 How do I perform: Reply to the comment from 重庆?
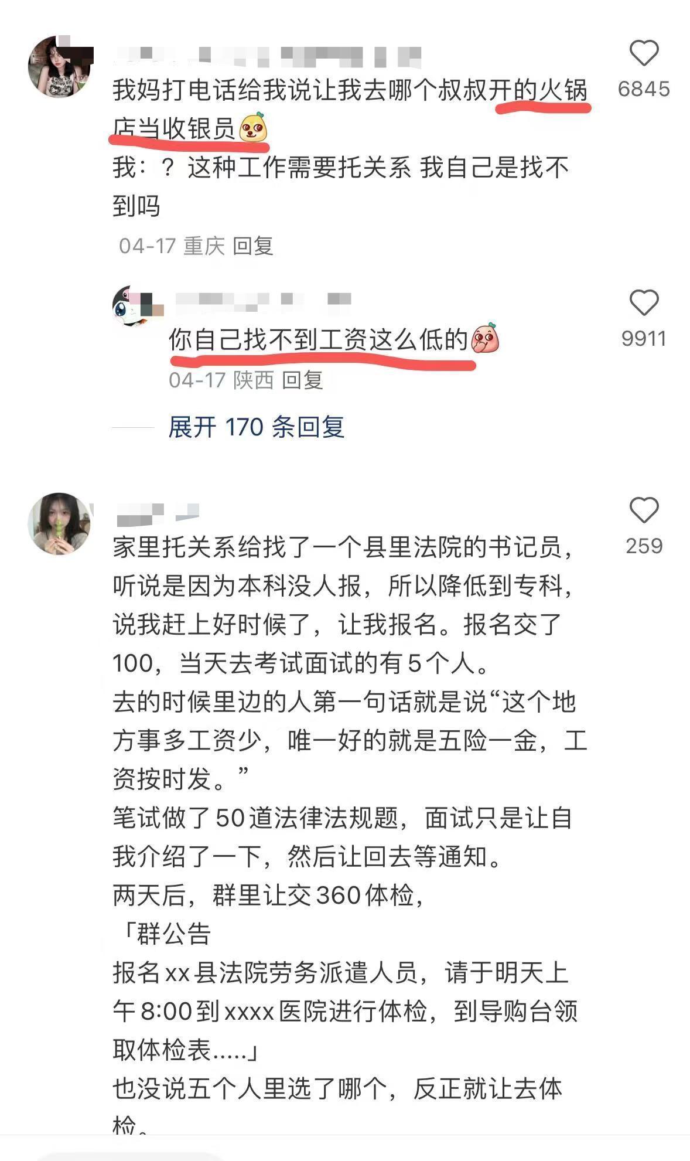click(253, 246)
